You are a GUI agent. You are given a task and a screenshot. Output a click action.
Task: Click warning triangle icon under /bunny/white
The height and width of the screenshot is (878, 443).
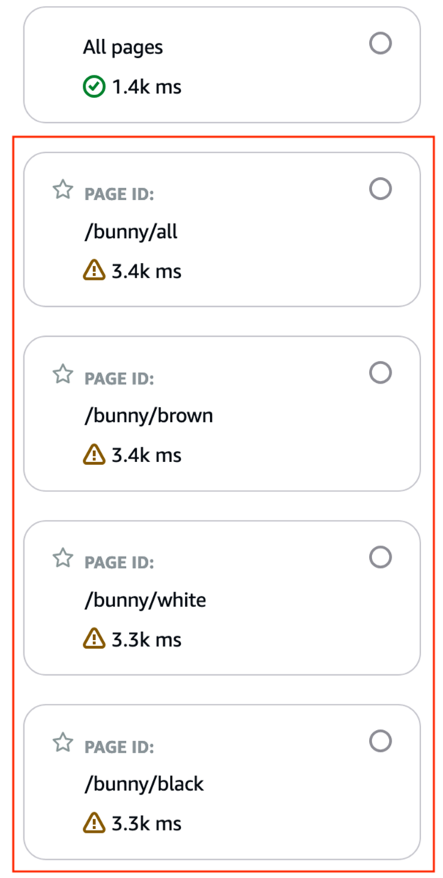[94, 639]
